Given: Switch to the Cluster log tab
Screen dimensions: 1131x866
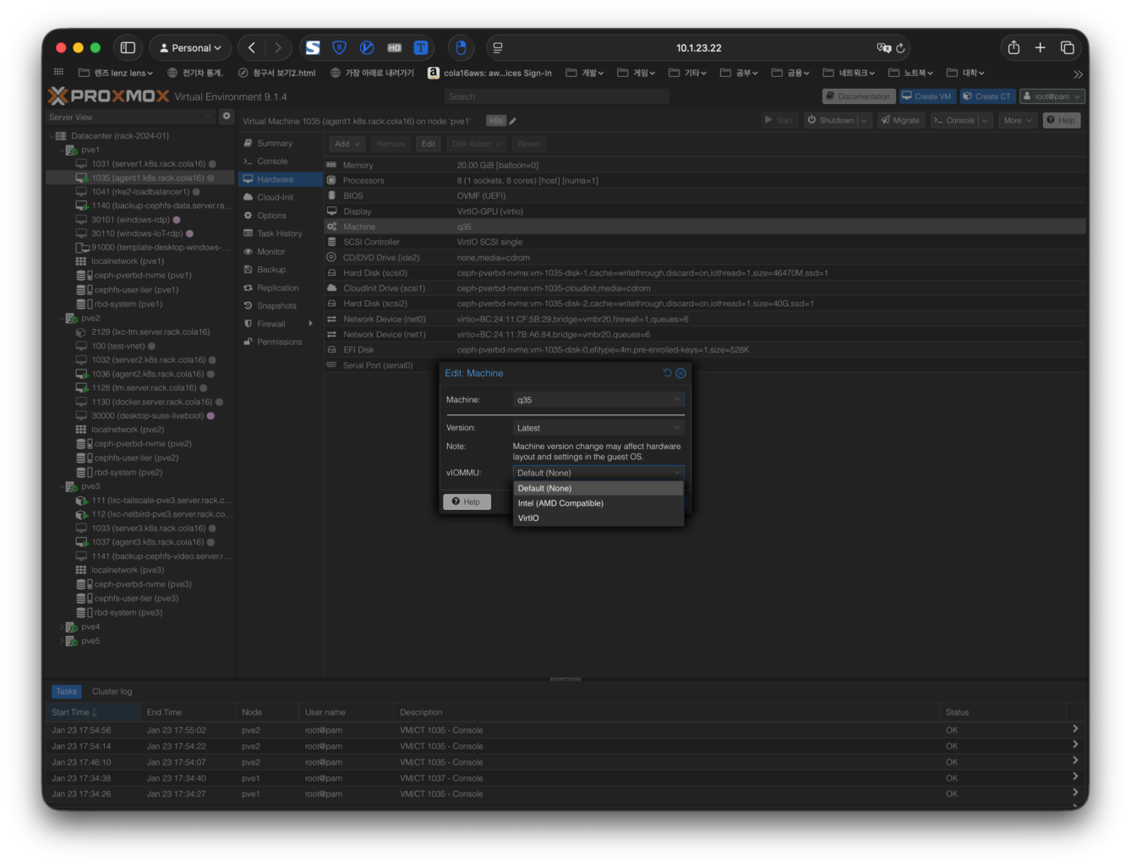Looking at the screenshot, I should pyautogui.click(x=112, y=692).
